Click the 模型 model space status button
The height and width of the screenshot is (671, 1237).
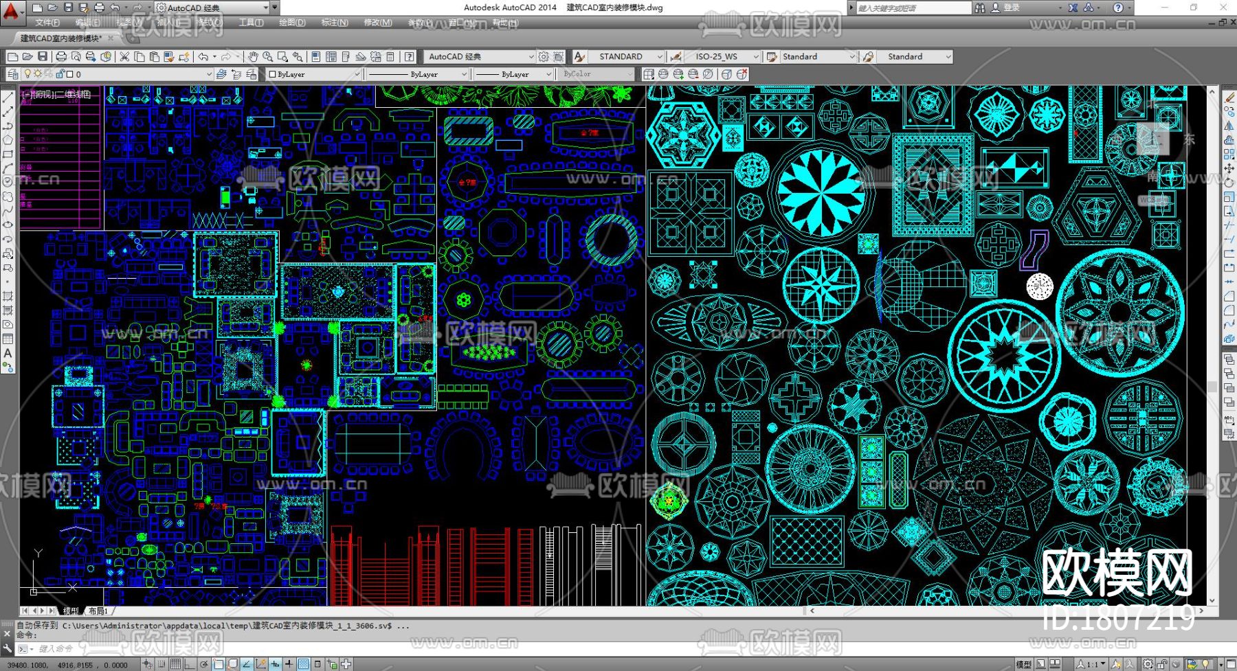[1023, 664]
